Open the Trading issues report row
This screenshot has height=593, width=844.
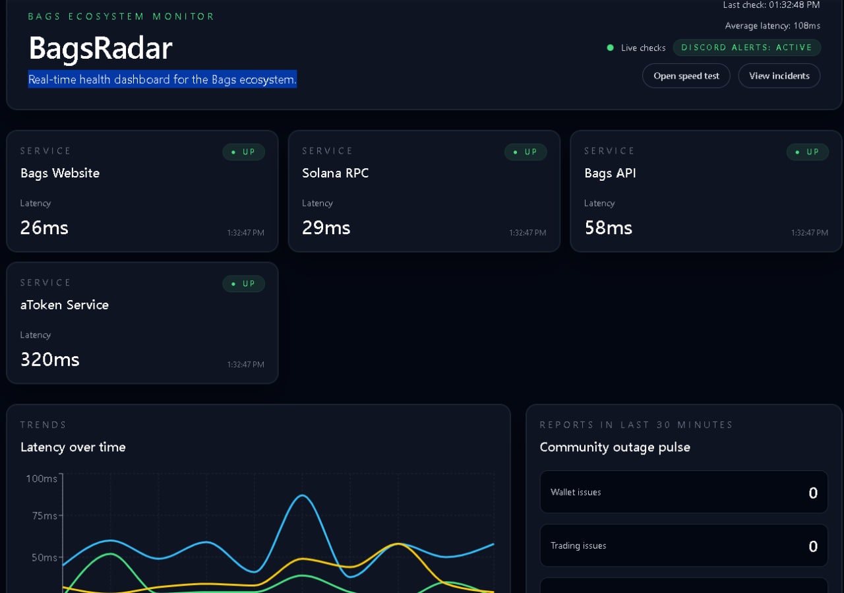coord(684,546)
